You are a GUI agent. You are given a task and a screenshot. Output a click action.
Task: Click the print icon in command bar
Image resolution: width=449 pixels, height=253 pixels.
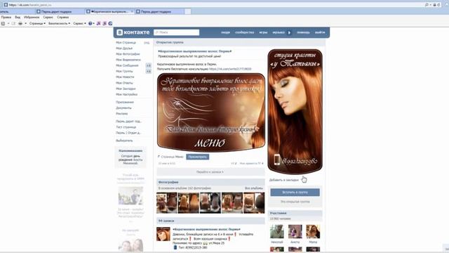click(20, 23)
